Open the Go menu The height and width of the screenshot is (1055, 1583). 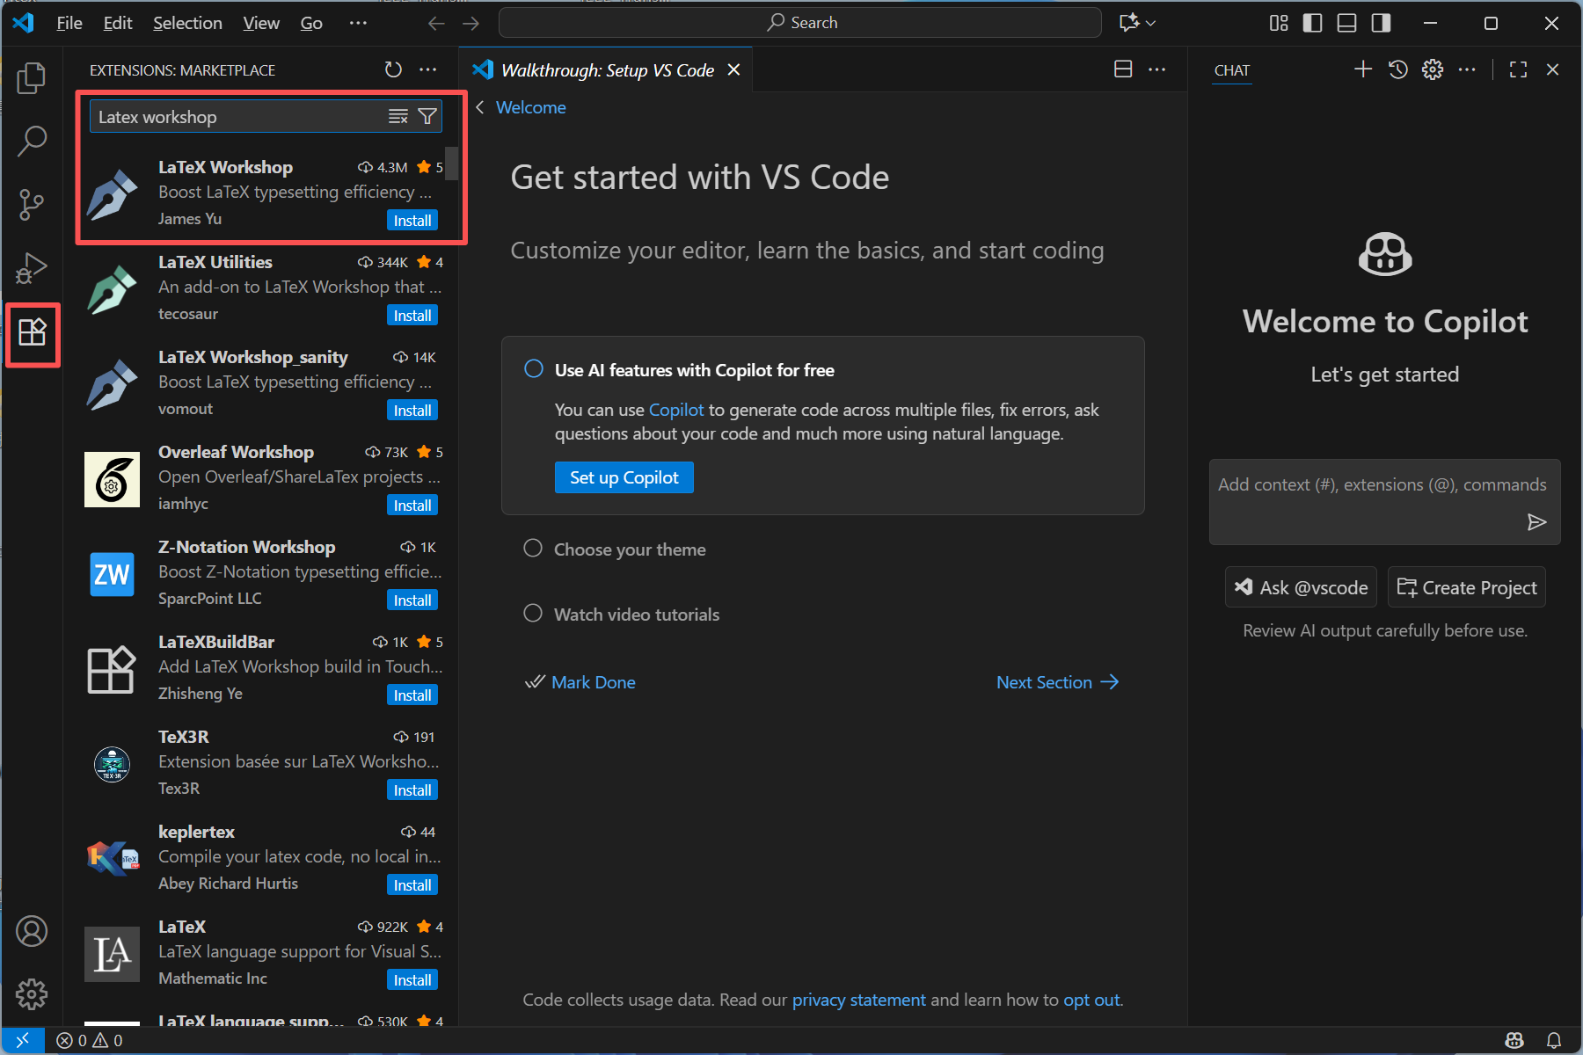[311, 23]
